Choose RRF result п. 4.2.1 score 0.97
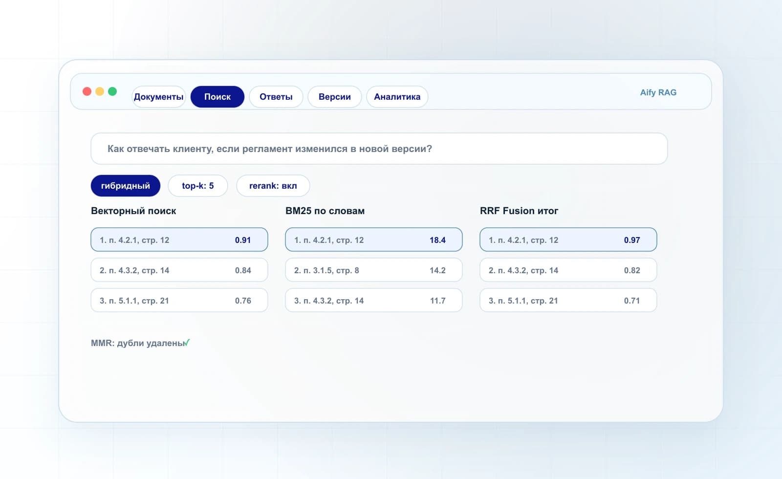The width and height of the screenshot is (782, 479). click(568, 239)
